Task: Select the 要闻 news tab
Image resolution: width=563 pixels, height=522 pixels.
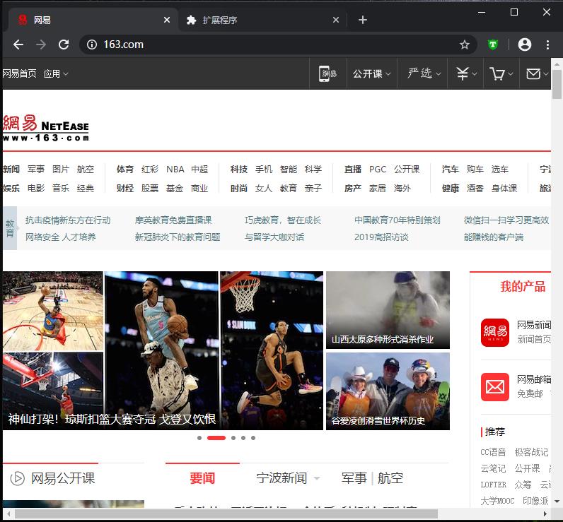Action: click(202, 478)
